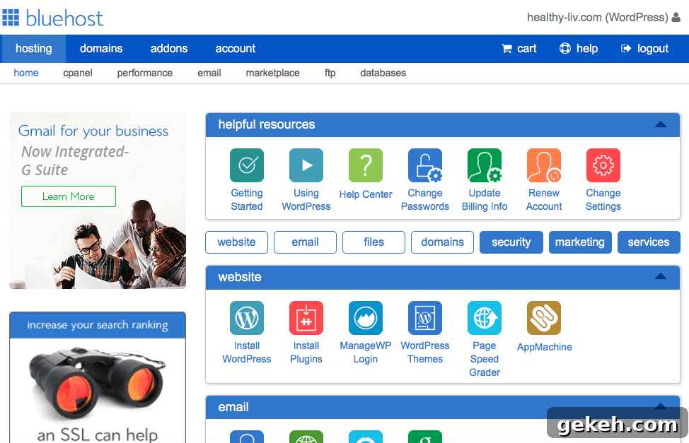Viewport: 689px width, 443px height.
Task: Click the binoculars SSL ad image
Action: (x=97, y=384)
